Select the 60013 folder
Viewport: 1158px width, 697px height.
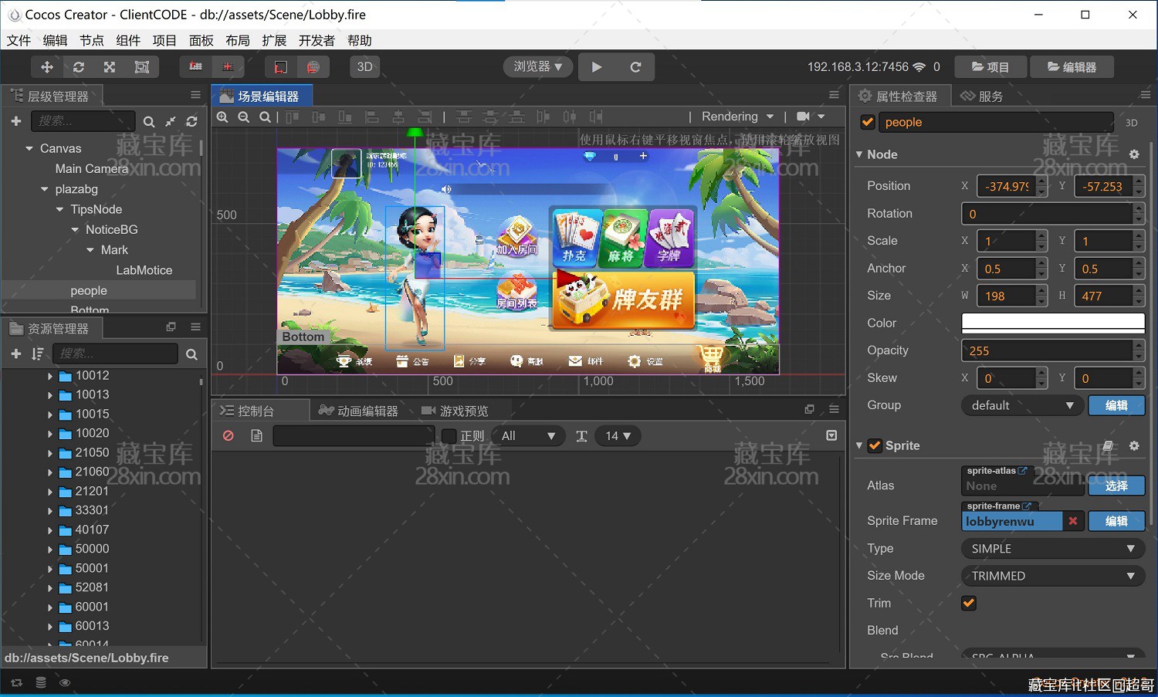pos(92,626)
